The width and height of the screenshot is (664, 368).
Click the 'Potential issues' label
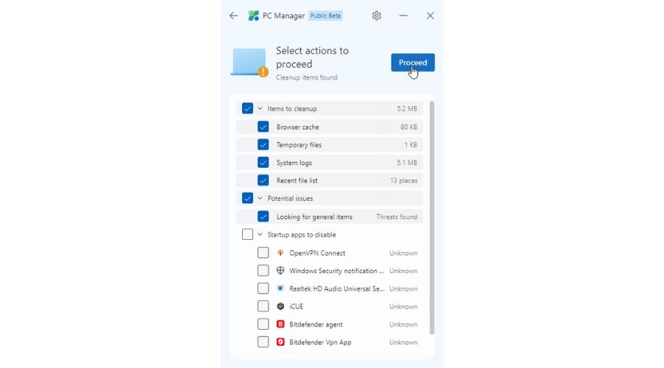pyautogui.click(x=290, y=198)
